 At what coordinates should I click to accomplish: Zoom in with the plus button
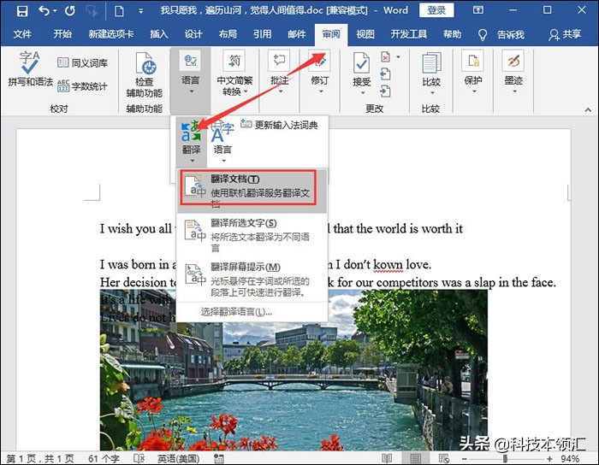coord(549,458)
